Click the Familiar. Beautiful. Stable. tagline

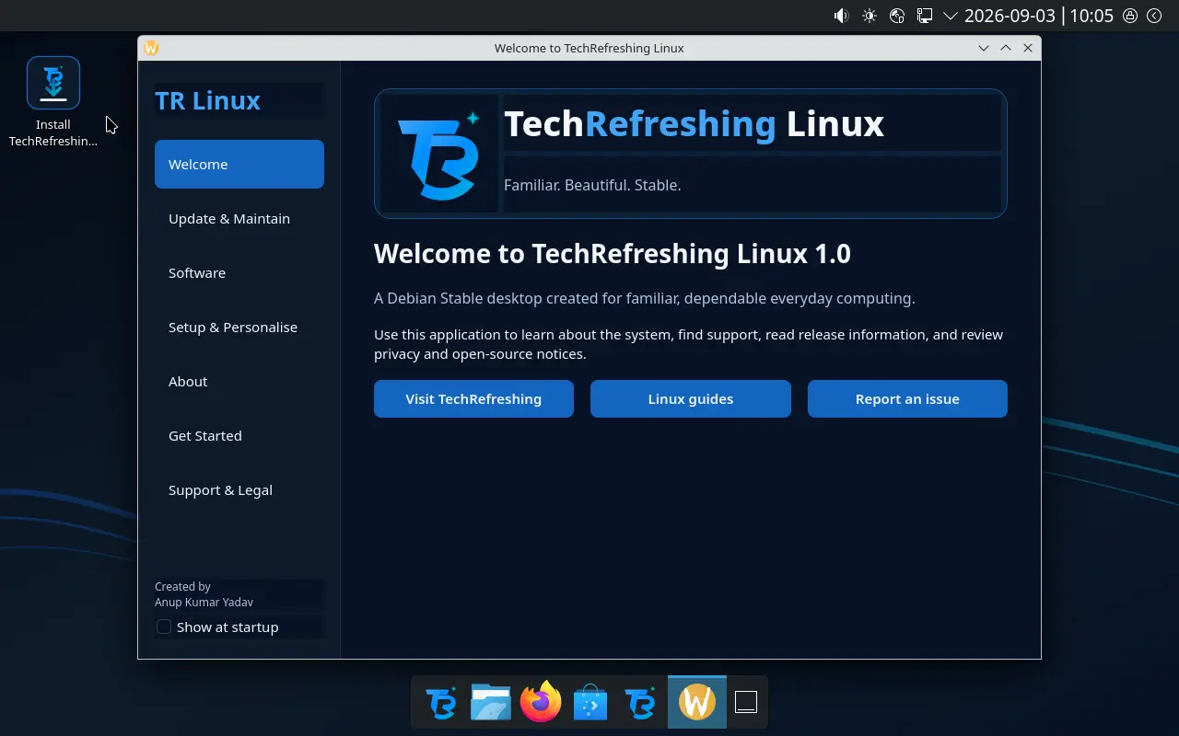click(592, 185)
